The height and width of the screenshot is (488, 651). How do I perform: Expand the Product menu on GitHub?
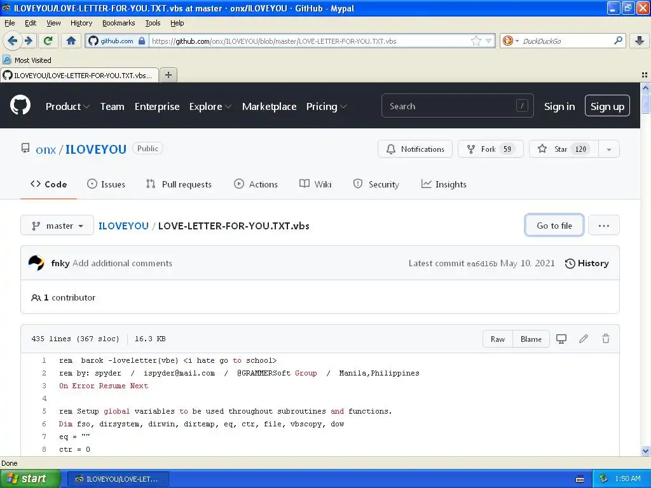click(67, 107)
